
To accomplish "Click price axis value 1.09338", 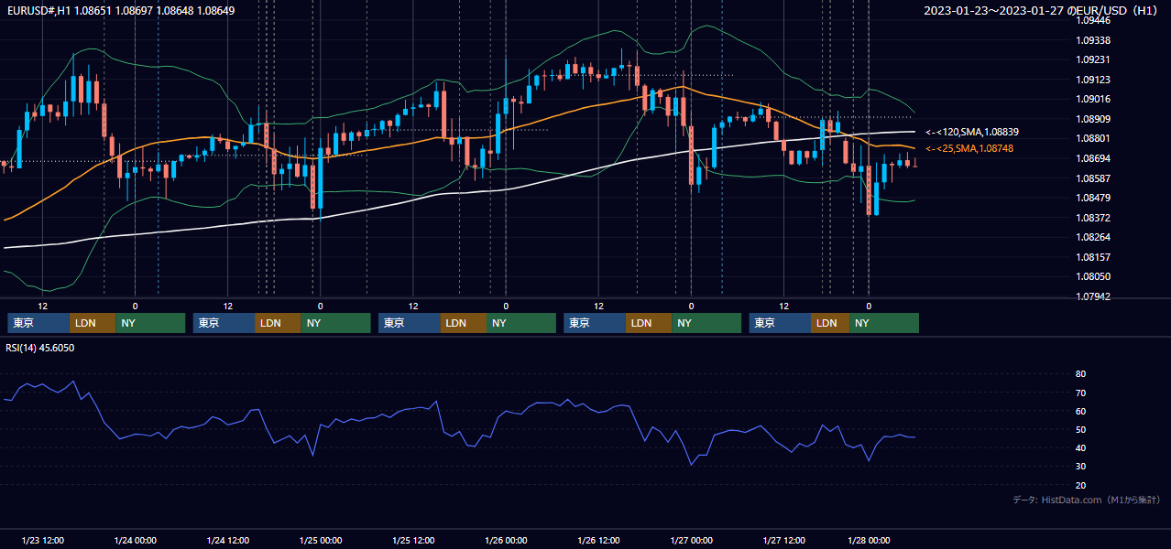I will pyautogui.click(x=1092, y=40).
